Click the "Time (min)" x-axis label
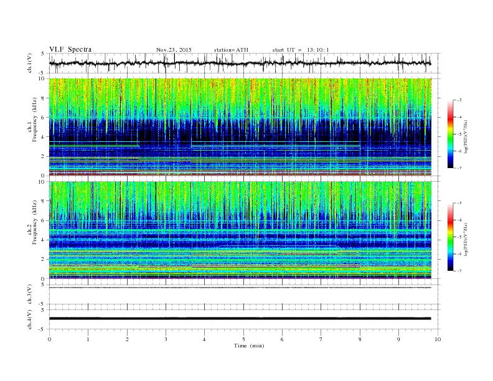493x381 pixels. (x=249, y=346)
